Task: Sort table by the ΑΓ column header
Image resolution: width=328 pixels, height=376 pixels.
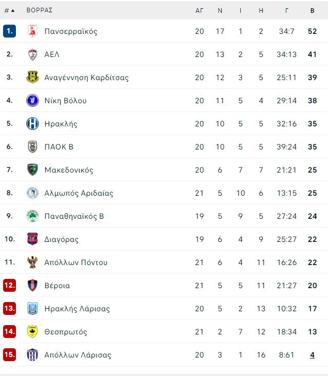Action: 199,11
